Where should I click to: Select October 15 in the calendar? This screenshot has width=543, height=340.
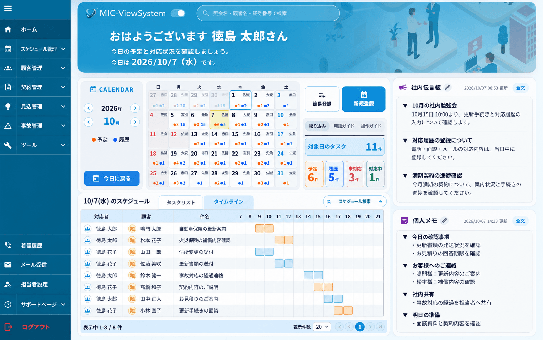click(240, 138)
